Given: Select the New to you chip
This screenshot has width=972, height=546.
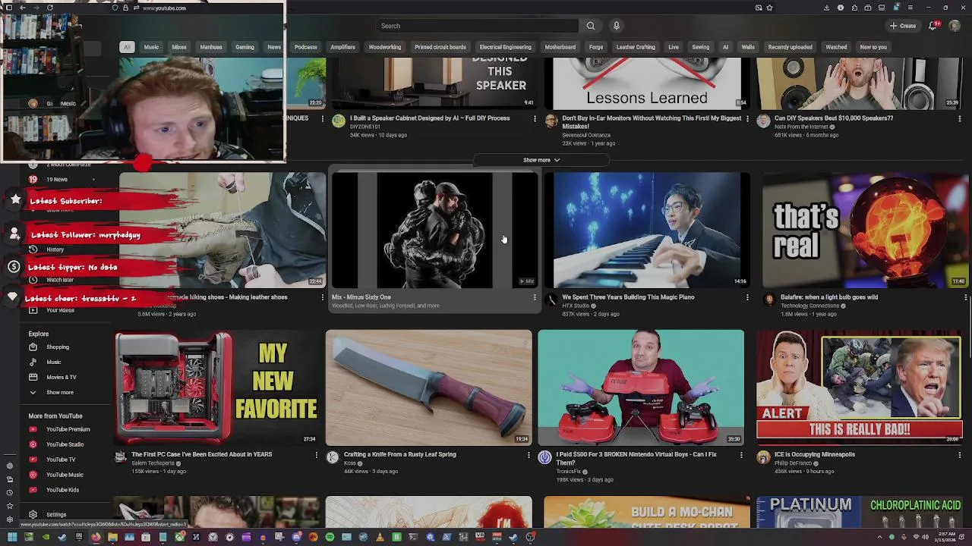Looking at the screenshot, I should pos(873,47).
